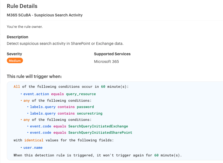This screenshot has height=163, width=223.
Task: Click the 'You're the rule owner' notice
Action: click(25, 27)
